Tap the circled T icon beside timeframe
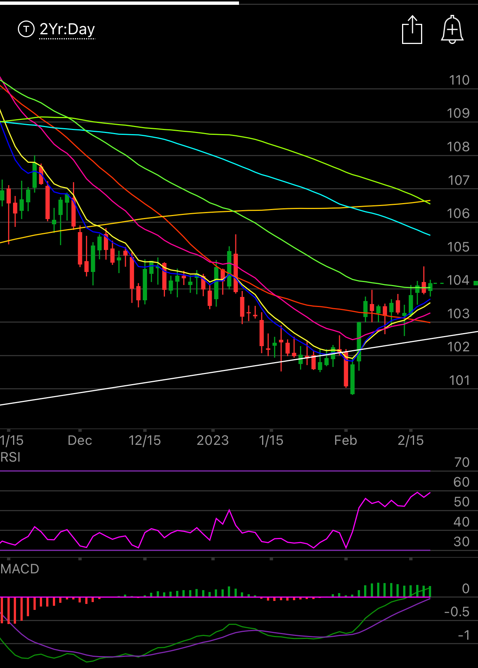The image size is (478, 668). pyautogui.click(x=26, y=29)
